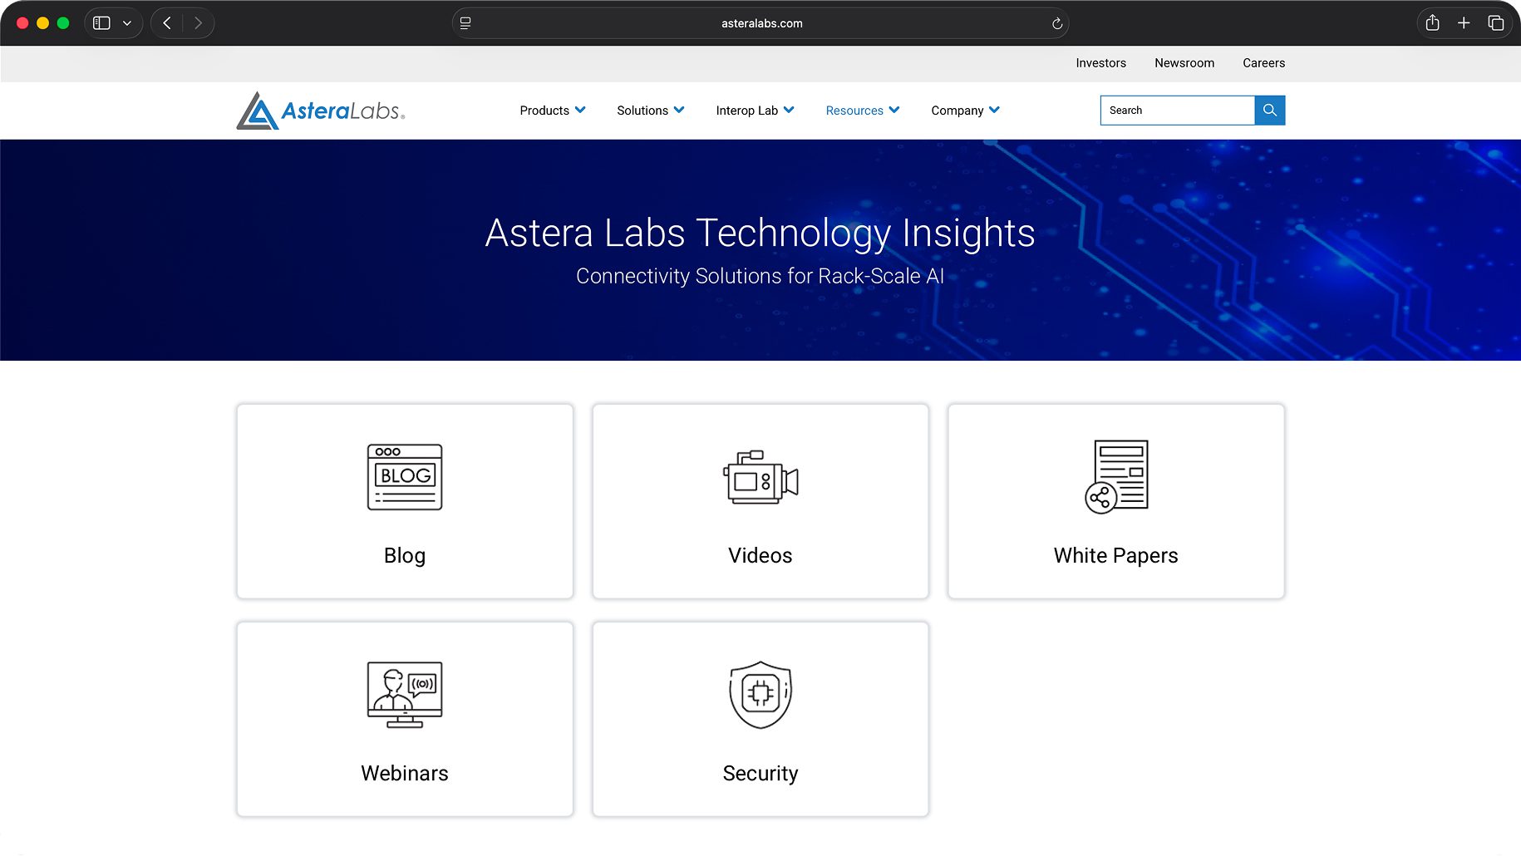Image resolution: width=1521 pixels, height=856 pixels.
Task: Visit the Newsroom link
Action: point(1184,63)
